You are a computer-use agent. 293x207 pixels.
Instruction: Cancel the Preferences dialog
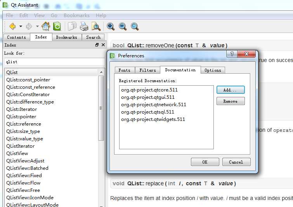pyautogui.click(x=236, y=162)
